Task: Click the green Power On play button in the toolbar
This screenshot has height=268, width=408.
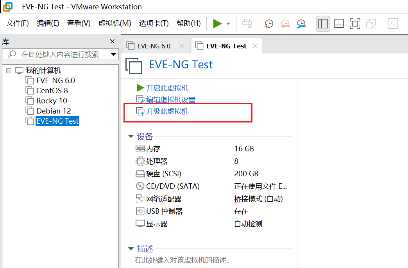Action: click(x=217, y=24)
